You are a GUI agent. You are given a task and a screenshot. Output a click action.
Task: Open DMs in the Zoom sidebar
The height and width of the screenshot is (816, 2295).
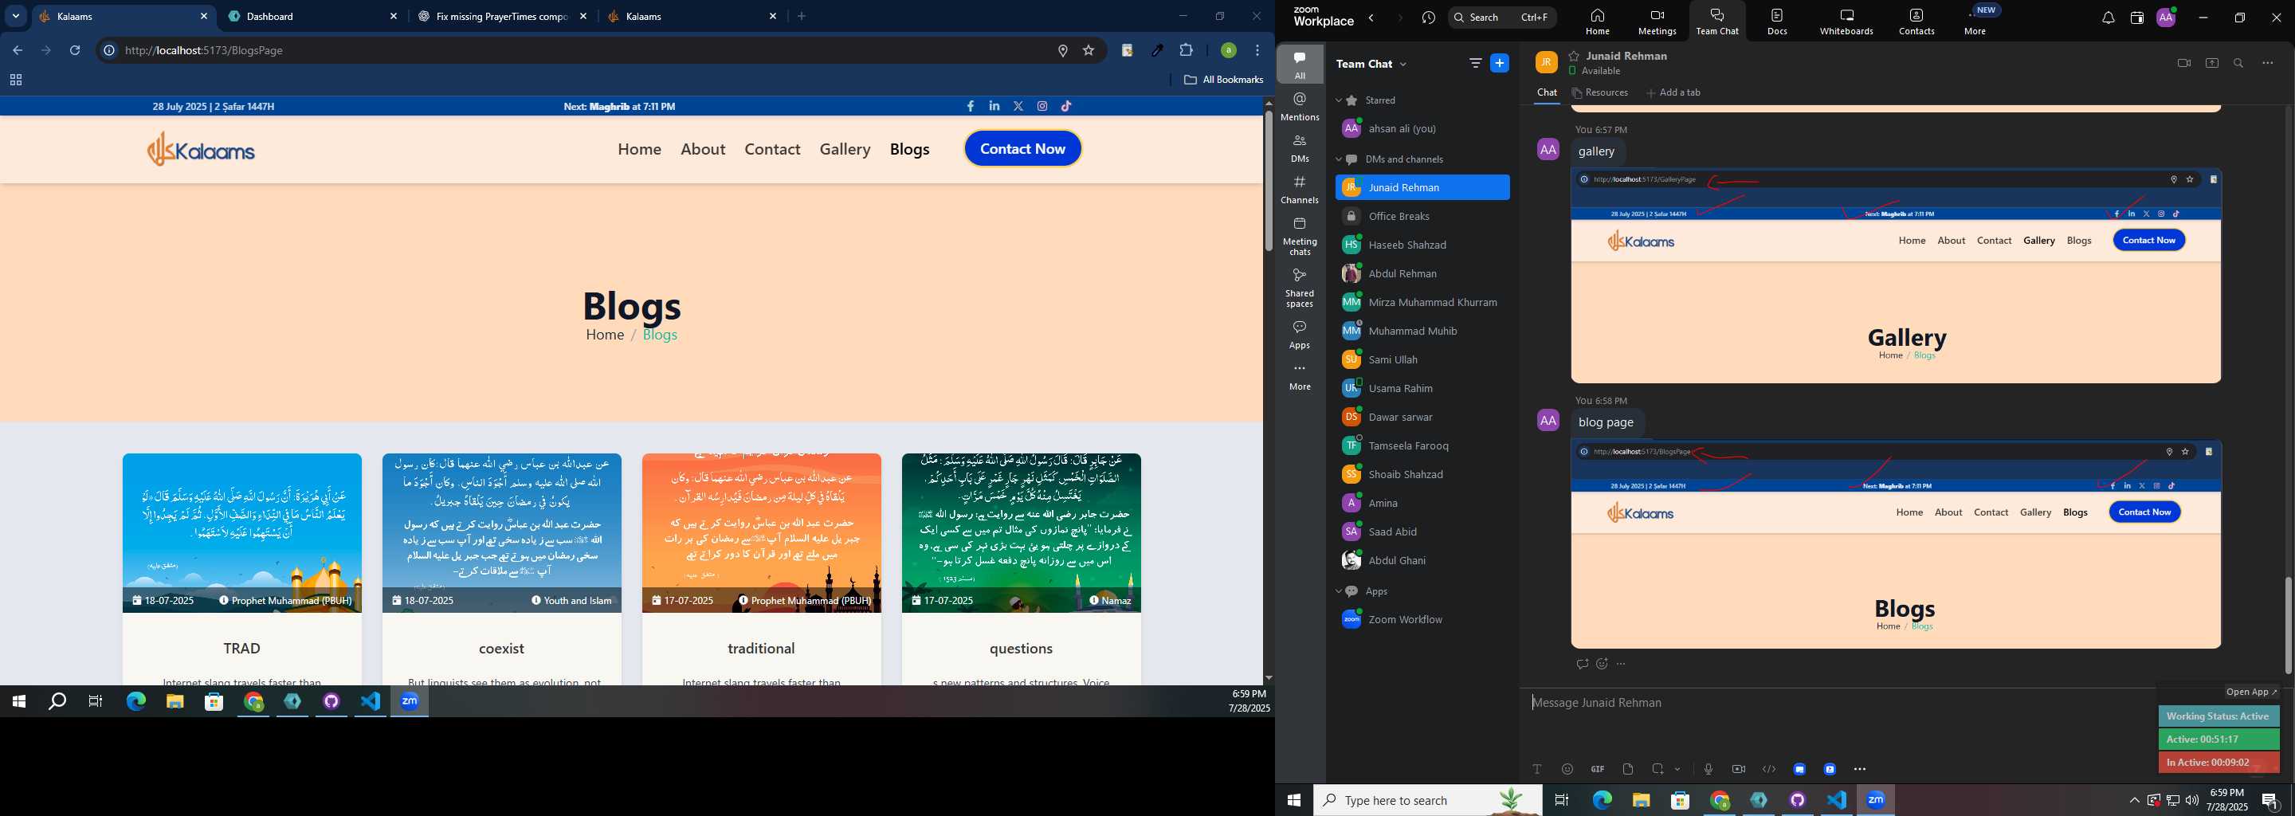point(1300,148)
